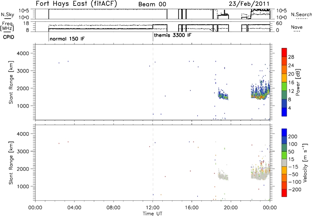Image resolution: width=312 pixels, height=216 pixels.
Task: Click the Power echo cluster before 20:00
Action: point(223,95)
